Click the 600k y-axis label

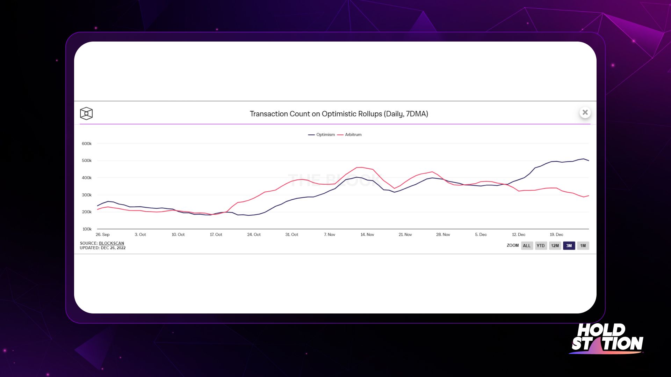87,143
